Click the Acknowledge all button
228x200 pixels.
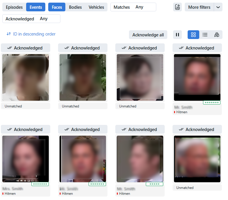point(148,35)
